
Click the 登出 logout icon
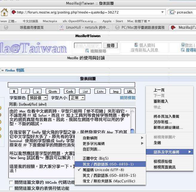tap(183, 45)
